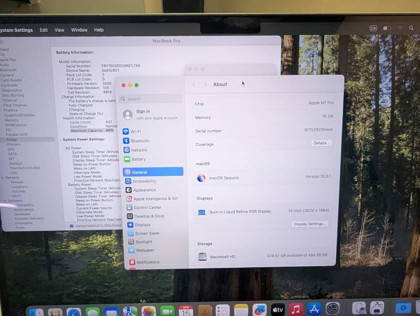Click the US input source menu bar icon
Screen dimensions: 420x316
pos(373,28)
